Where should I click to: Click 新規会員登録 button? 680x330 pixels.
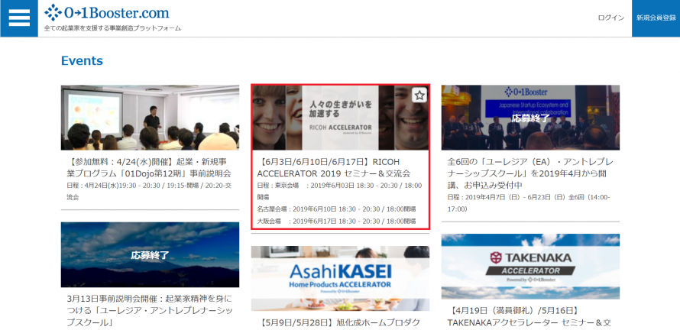tap(656, 18)
